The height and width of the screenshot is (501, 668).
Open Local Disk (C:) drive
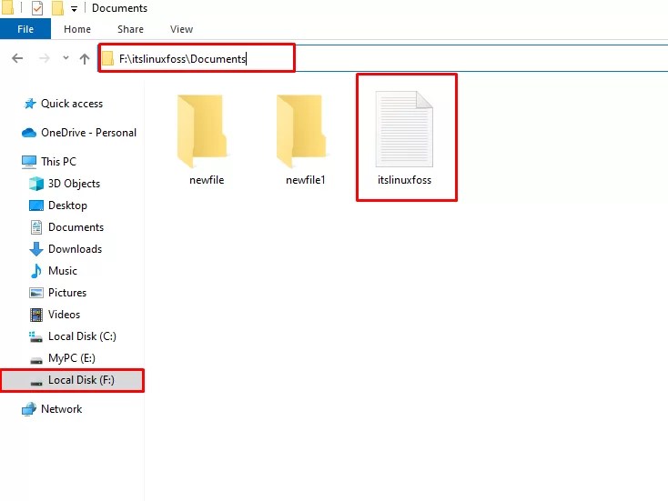(x=82, y=336)
